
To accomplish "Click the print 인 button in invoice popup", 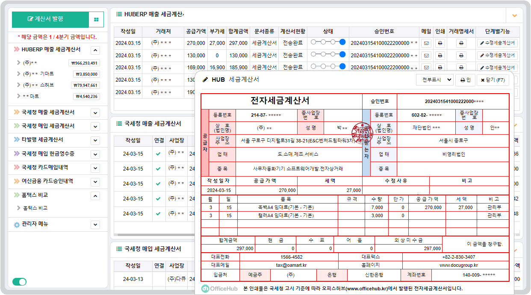I will click(465, 80).
